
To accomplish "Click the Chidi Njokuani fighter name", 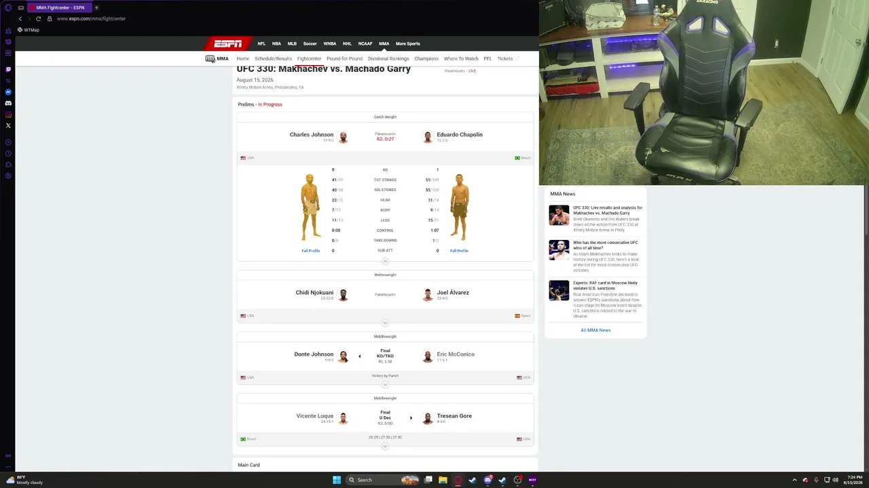I will (x=314, y=293).
